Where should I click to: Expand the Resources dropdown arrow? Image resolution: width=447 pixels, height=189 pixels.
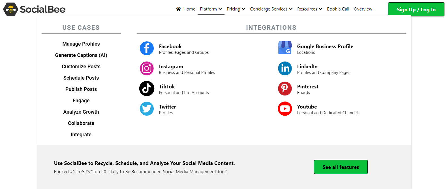(320, 9)
